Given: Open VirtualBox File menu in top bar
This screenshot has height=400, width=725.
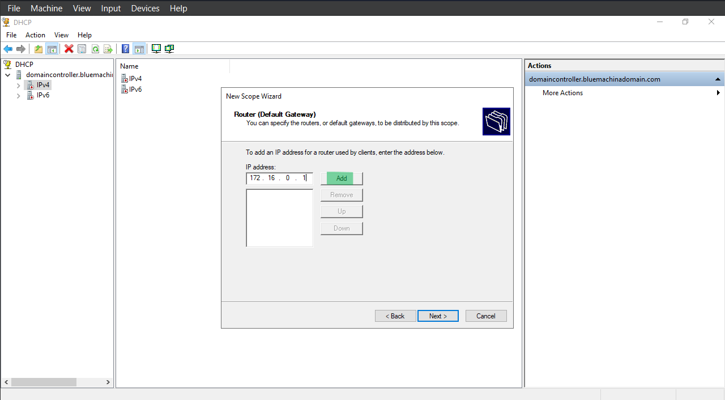Looking at the screenshot, I should (14, 8).
